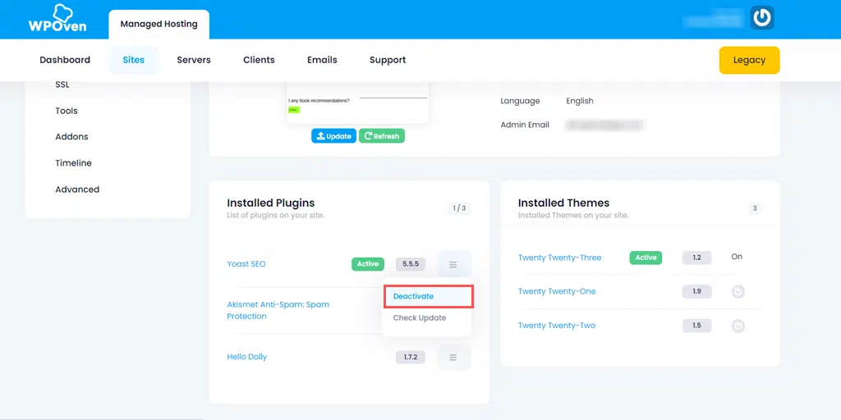
Task: Open Yoast SEO hamburger menu
Action: click(x=453, y=265)
